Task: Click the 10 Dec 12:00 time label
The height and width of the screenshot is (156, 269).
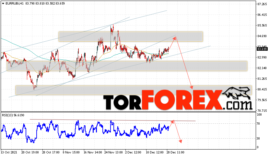Action: [x=155, y=152]
